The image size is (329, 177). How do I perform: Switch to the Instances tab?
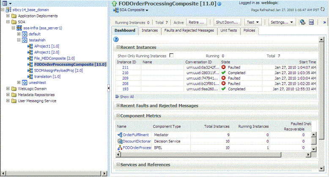pyautogui.click(x=150, y=30)
